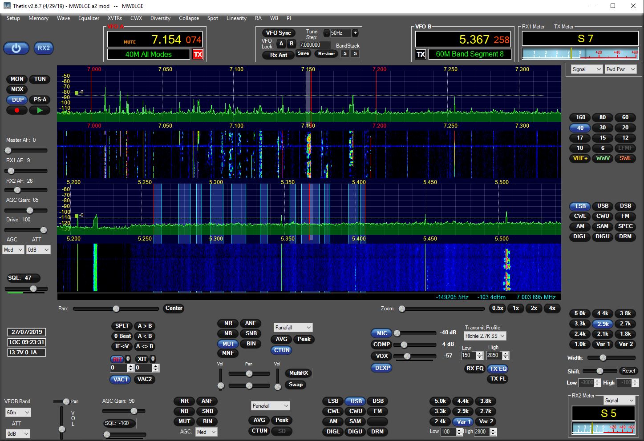Toggle the MON monitor button
Image resolution: width=644 pixels, height=441 pixels.
coord(17,79)
